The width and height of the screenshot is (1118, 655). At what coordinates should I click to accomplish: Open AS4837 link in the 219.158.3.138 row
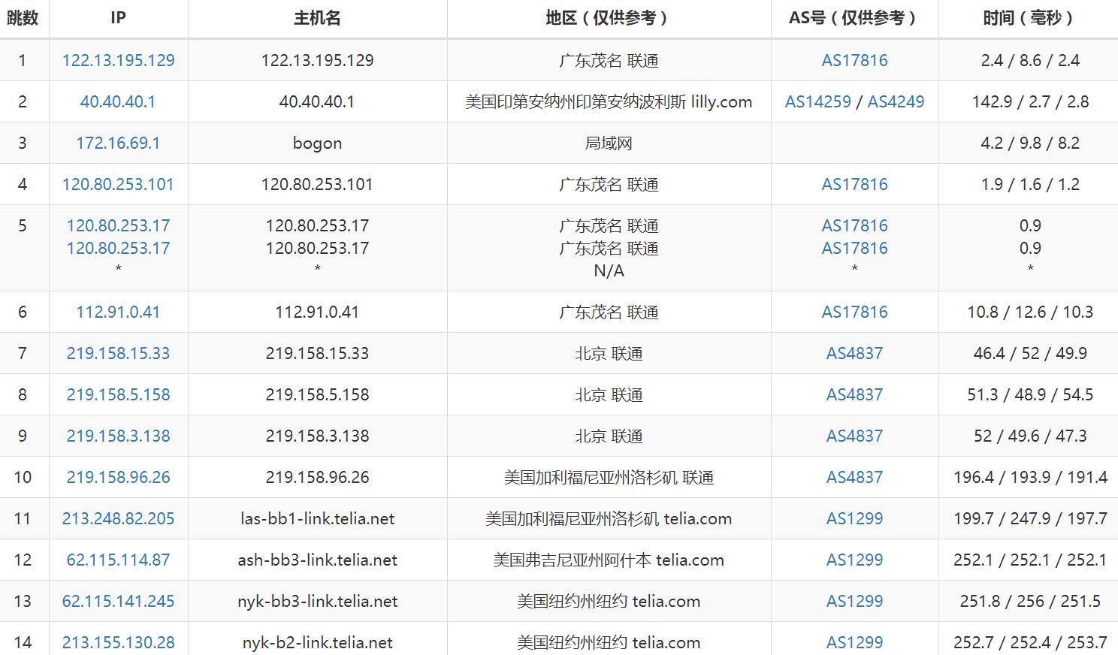tap(854, 436)
